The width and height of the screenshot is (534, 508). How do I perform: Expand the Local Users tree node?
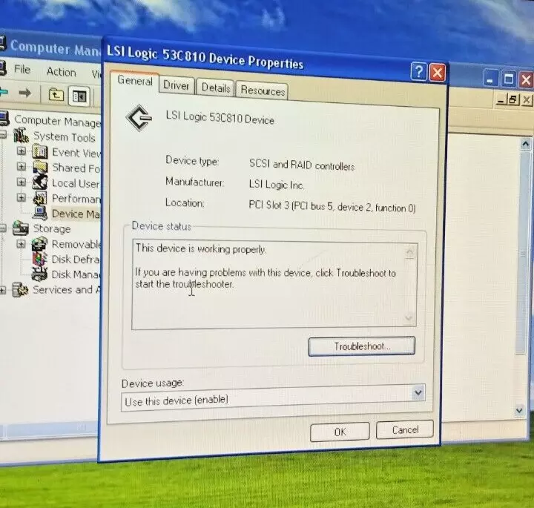[22, 182]
